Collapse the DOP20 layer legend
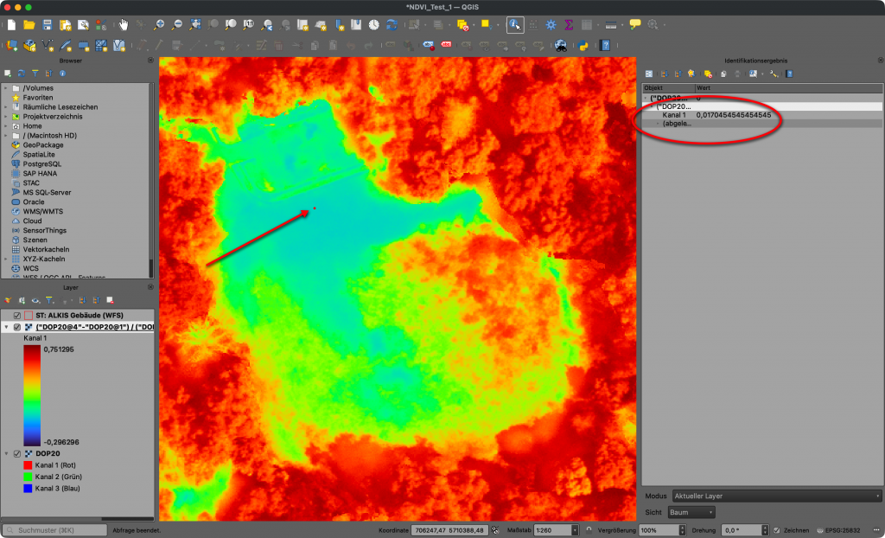This screenshot has height=538, width=885. click(x=7, y=453)
